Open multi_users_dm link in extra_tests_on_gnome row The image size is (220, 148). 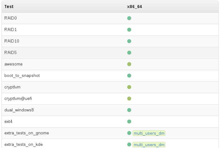click(149, 133)
